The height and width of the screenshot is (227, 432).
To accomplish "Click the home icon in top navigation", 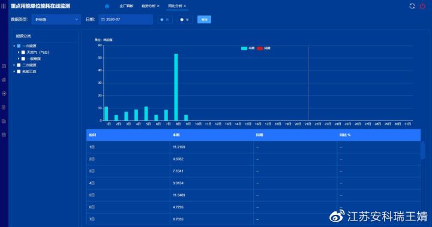I will tap(107, 6).
